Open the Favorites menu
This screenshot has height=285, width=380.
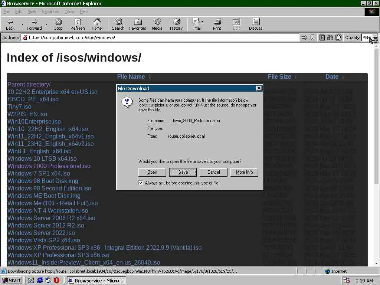point(50,12)
